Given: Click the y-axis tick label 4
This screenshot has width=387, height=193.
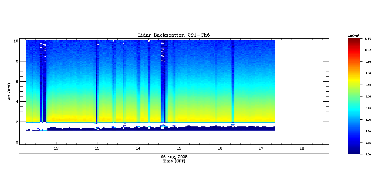Looking at the screenshot, I should coord(17,102).
